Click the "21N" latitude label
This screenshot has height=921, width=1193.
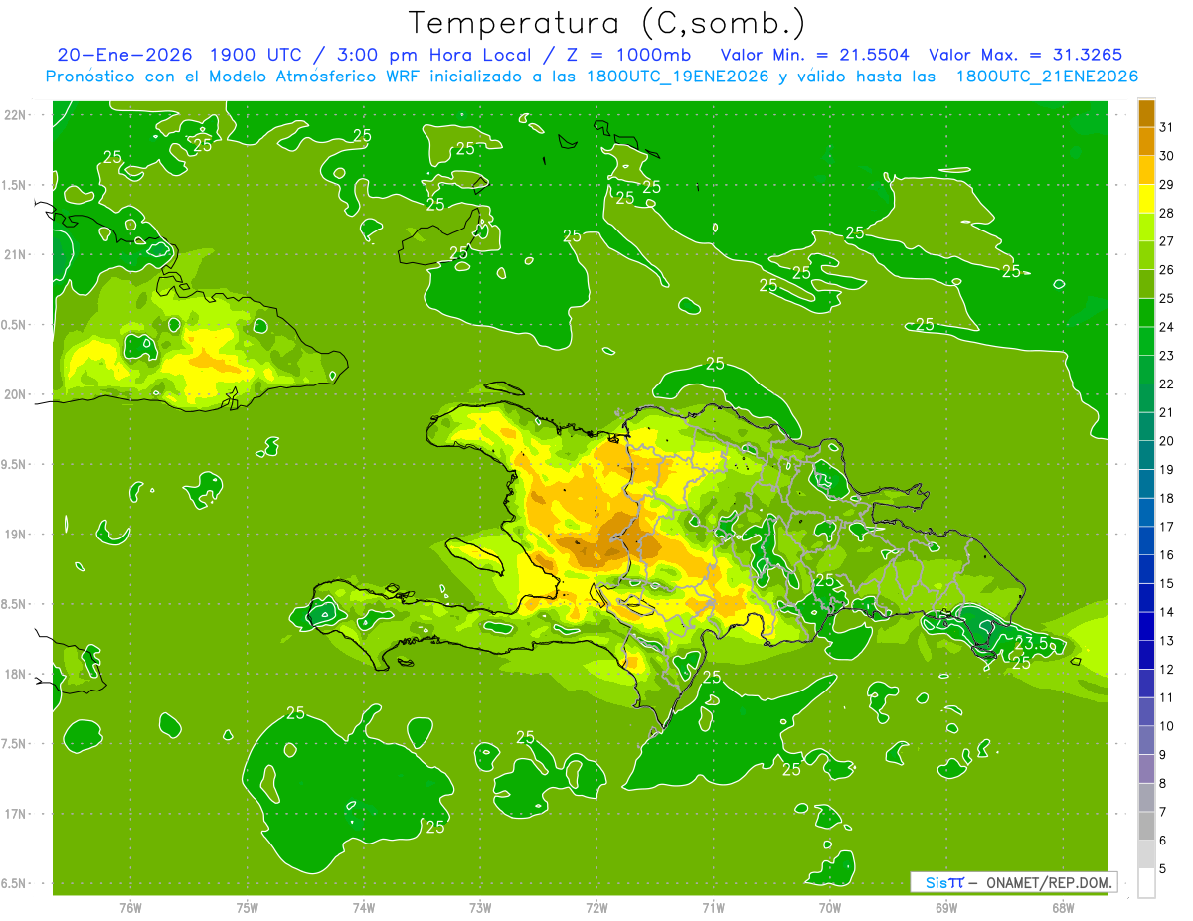coord(16,254)
